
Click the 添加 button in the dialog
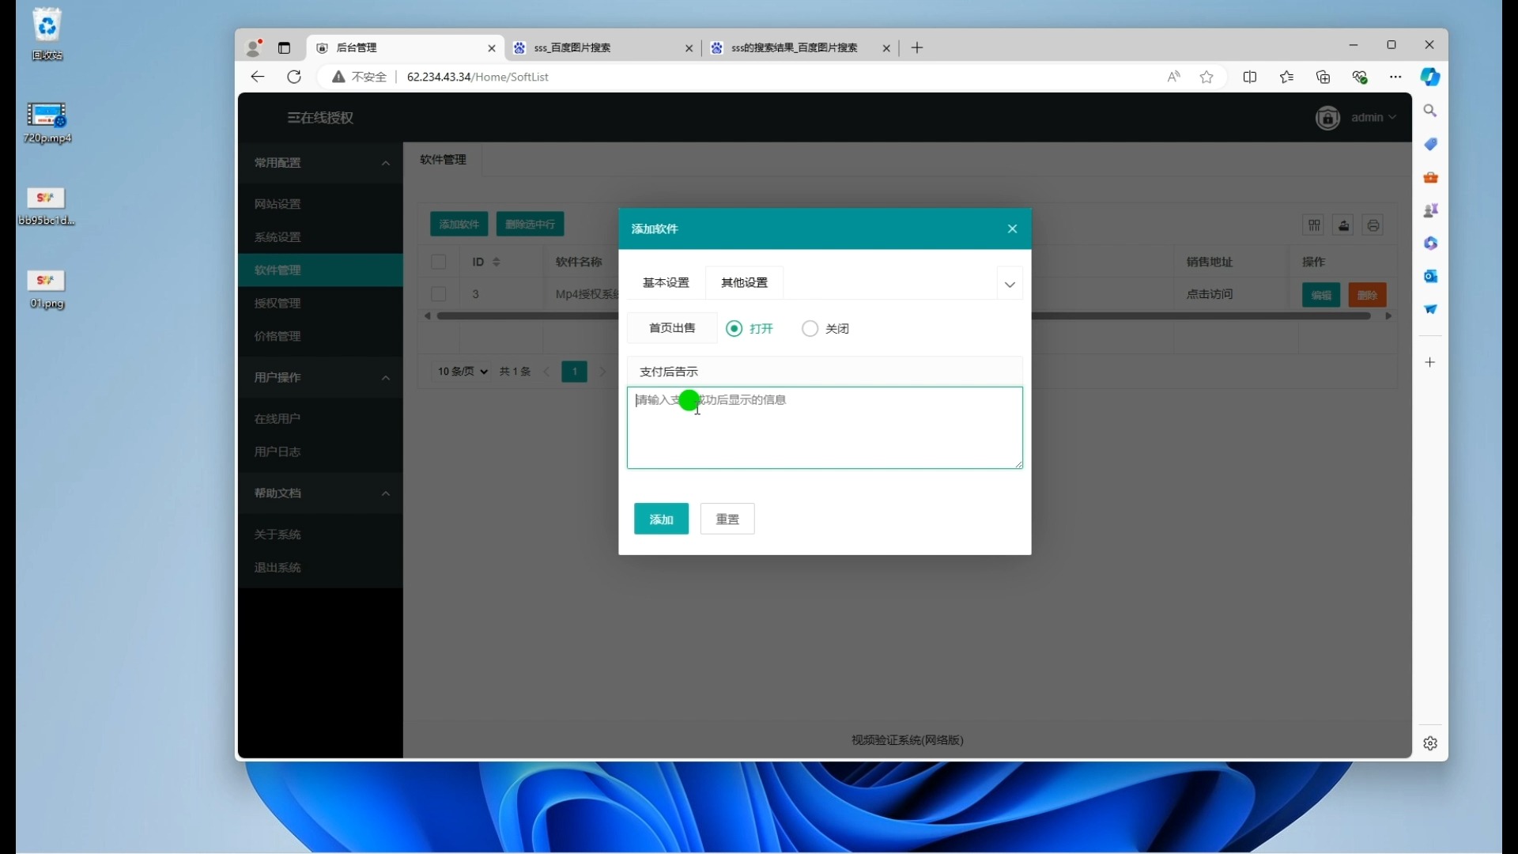tap(661, 519)
